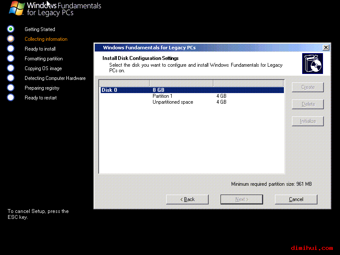The height and width of the screenshot is (255, 340).
Task: Click the Getting Started step indicator
Action: click(11, 29)
